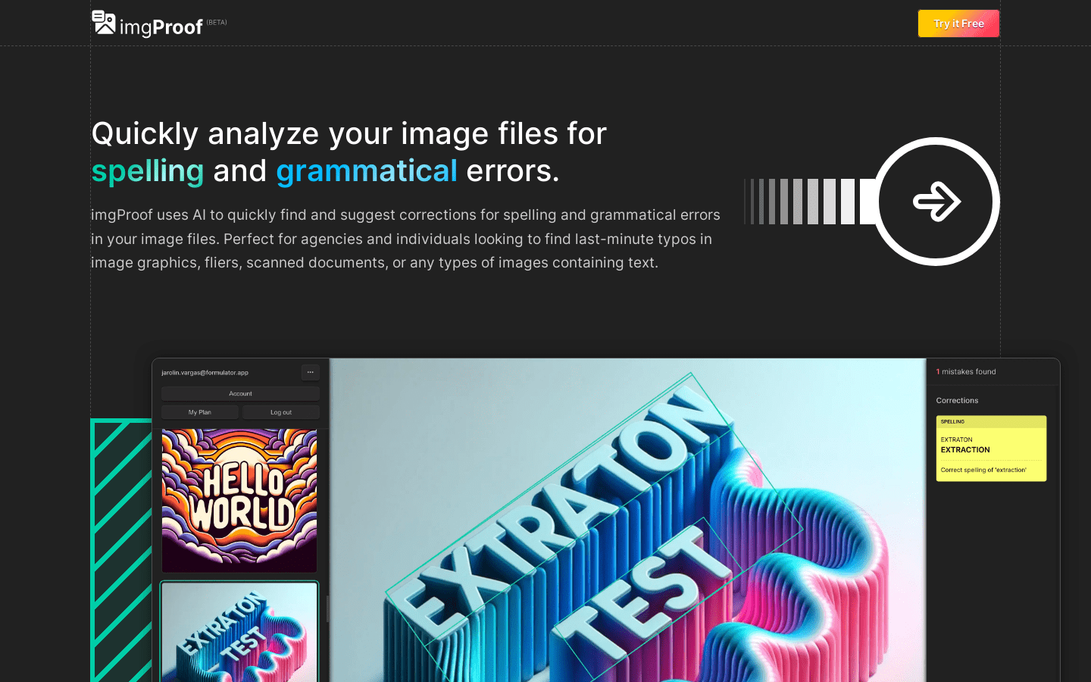Click the Log out button
Screen dimensions: 1091x682
click(x=281, y=412)
